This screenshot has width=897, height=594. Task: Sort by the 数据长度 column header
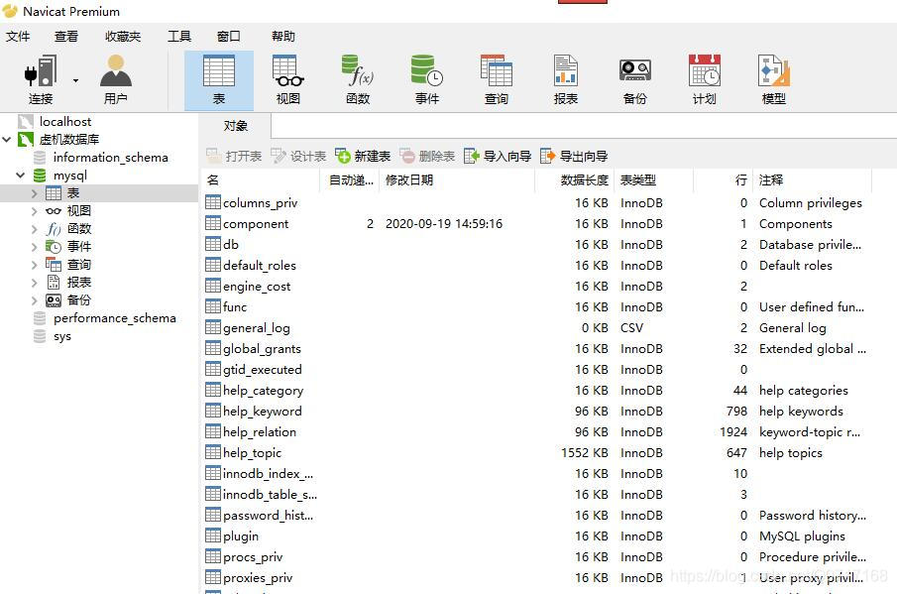(574, 180)
